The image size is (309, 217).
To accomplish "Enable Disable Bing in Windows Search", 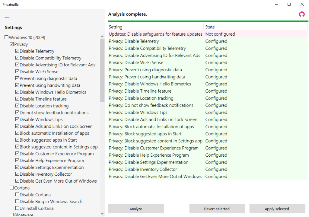I will (18, 202).
